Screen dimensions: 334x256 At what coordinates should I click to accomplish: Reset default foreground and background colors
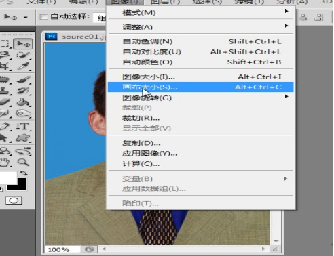click(x=1, y=189)
